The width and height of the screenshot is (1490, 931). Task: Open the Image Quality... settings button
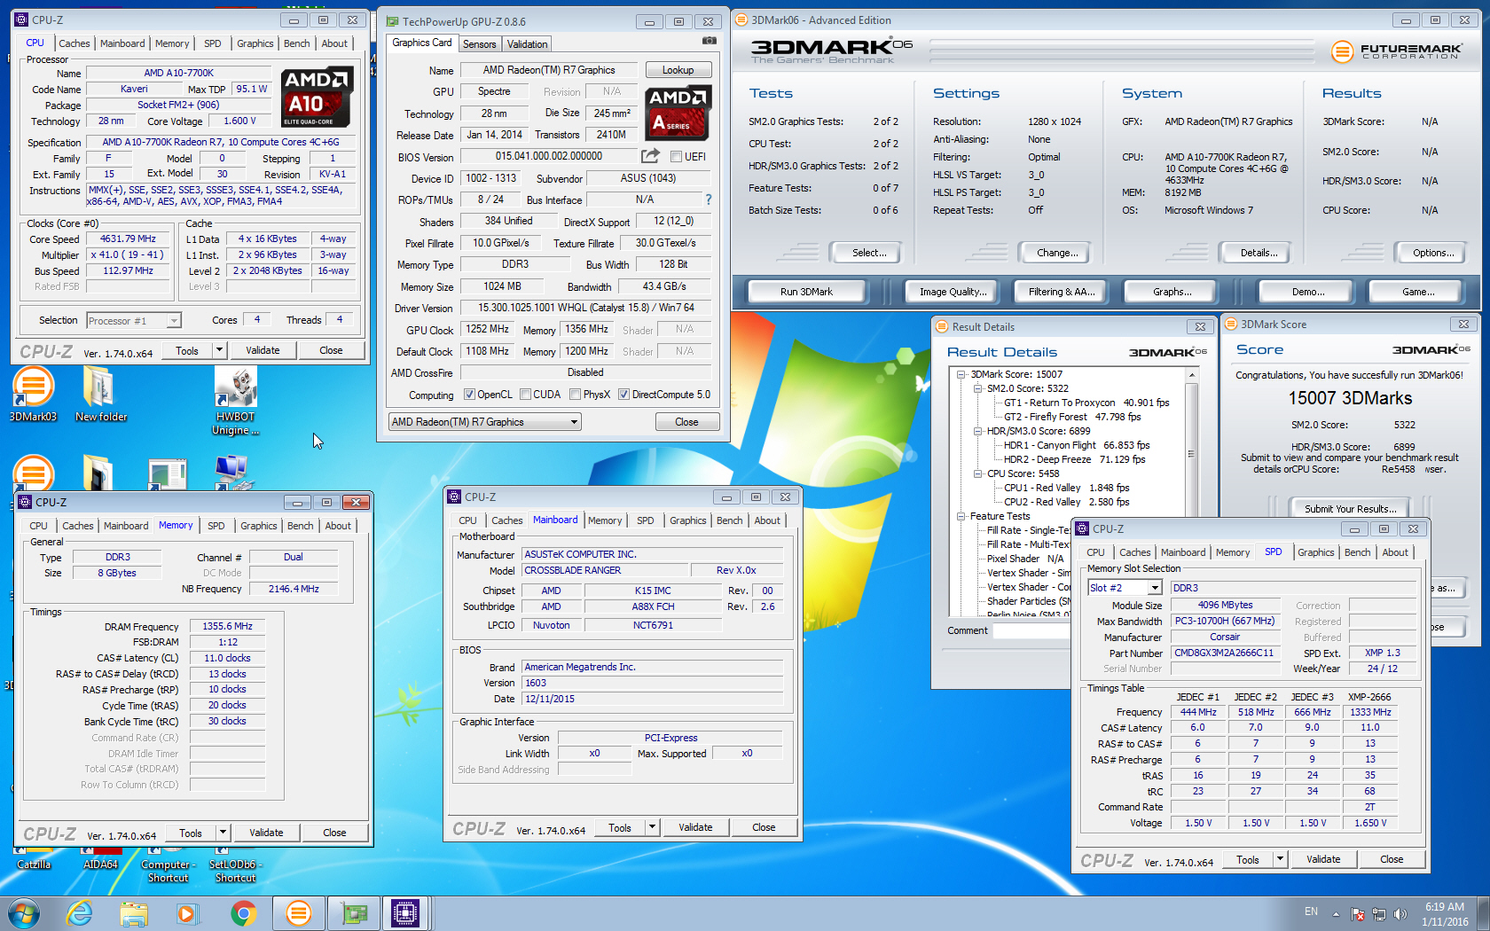click(x=952, y=292)
